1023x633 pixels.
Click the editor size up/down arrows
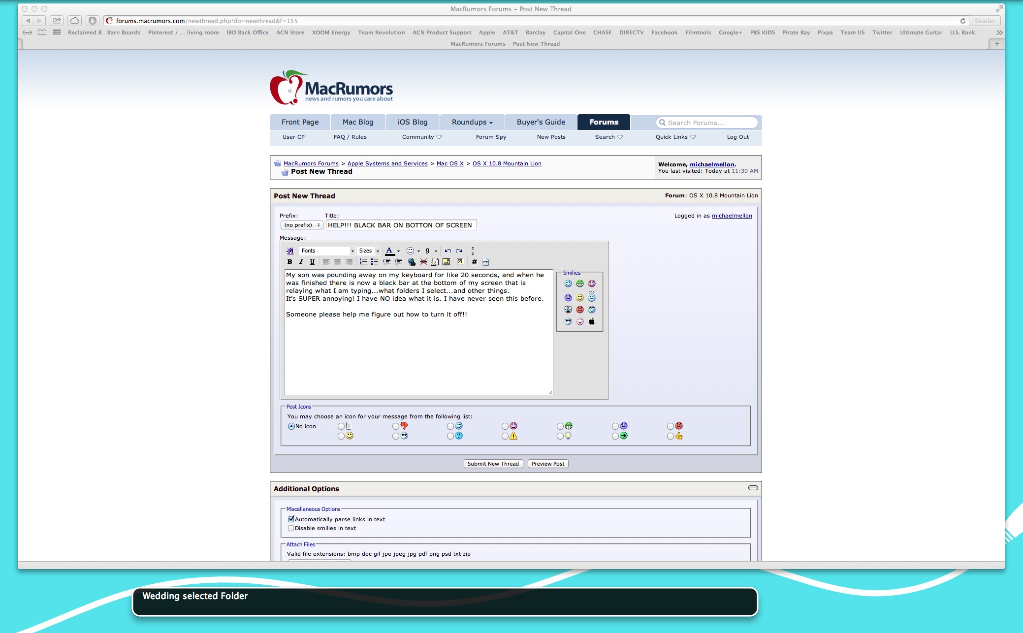pyautogui.click(x=473, y=251)
